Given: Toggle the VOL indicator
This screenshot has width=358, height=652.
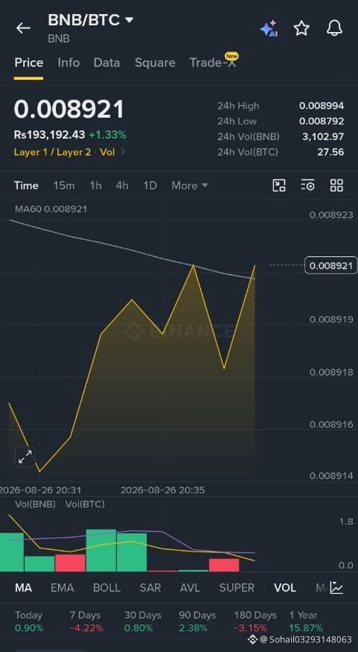Looking at the screenshot, I should tap(285, 588).
